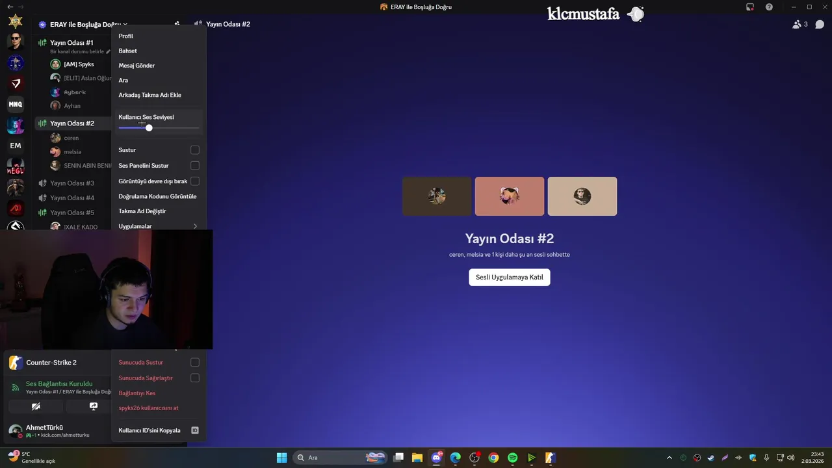Image resolution: width=832 pixels, height=468 pixels.
Task: Click the help question mark icon
Action: (769, 7)
